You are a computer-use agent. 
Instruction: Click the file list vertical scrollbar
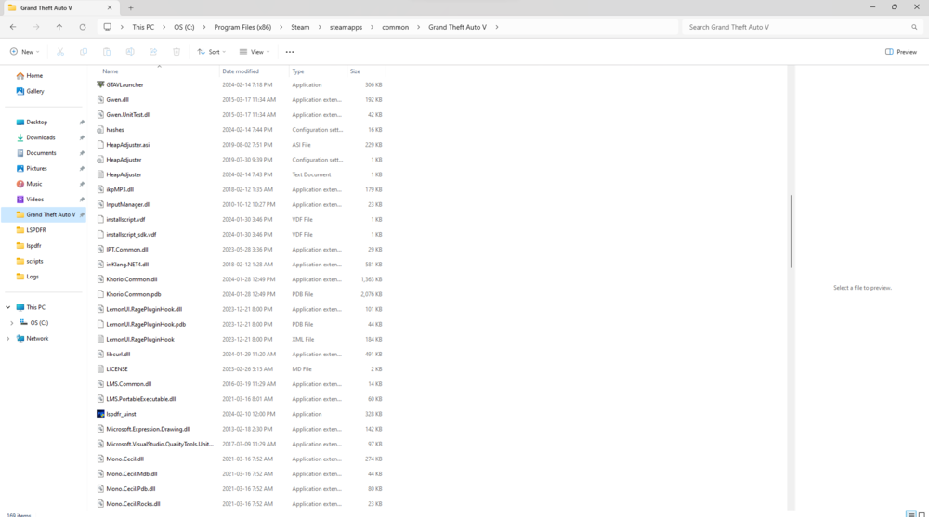791,231
